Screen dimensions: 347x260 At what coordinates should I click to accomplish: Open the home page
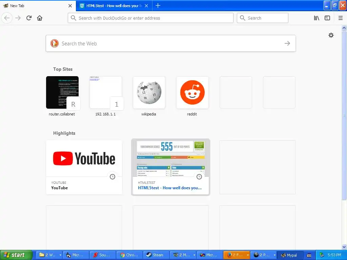tap(40, 18)
